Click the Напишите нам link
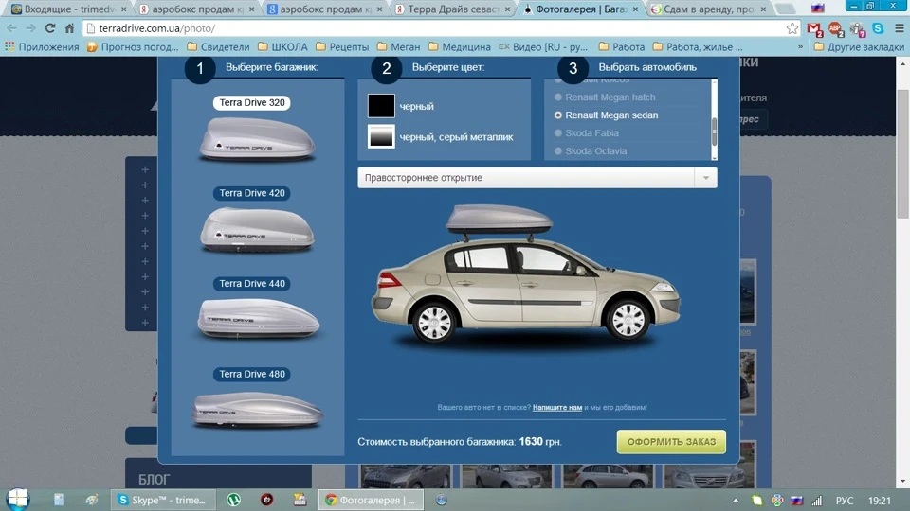Viewport: 910px width, 511px height. (x=557, y=407)
